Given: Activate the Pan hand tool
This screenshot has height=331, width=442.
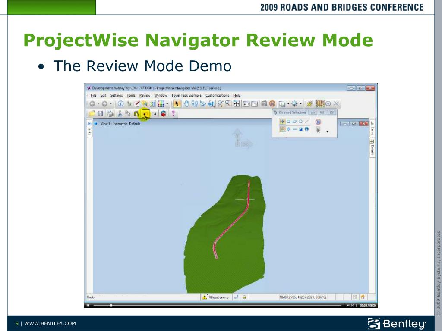Looking at the screenshot, I should pyautogui.click(x=186, y=104).
